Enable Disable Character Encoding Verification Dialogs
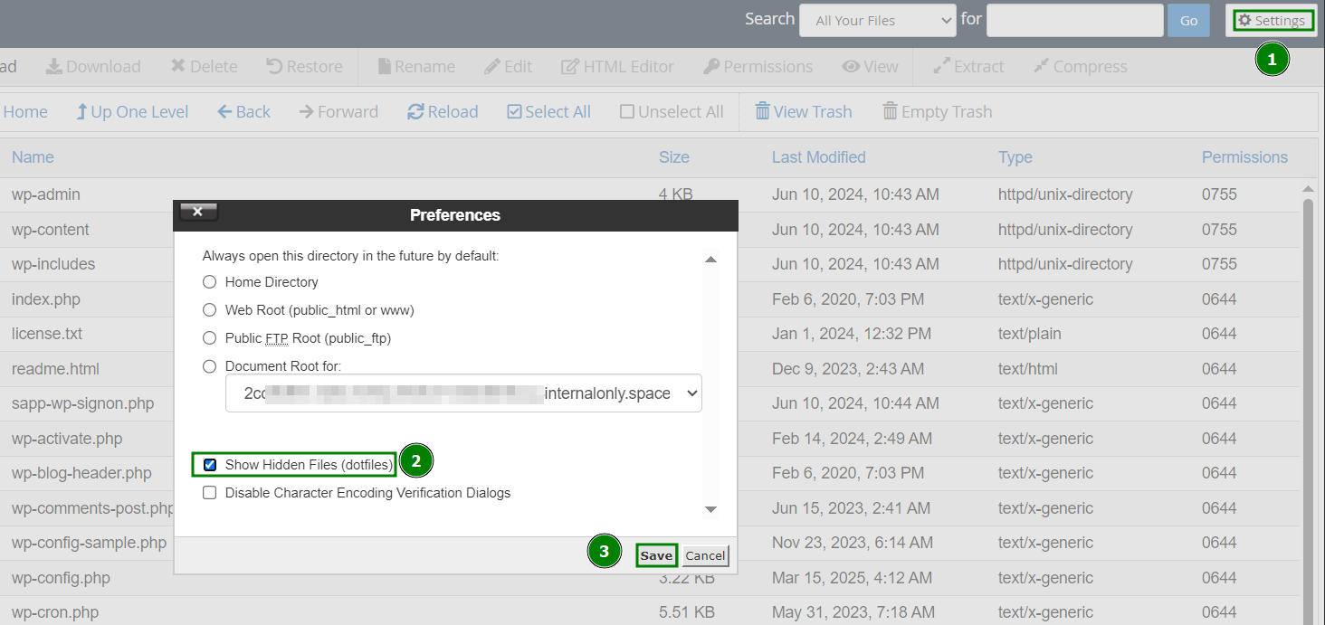This screenshot has height=625, width=1325. click(209, 492)
